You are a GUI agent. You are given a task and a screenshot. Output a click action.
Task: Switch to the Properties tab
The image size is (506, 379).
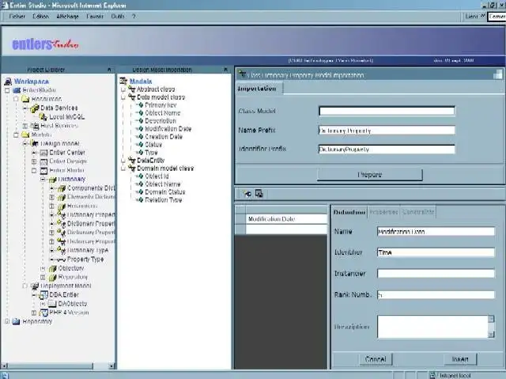click(383, 212)
